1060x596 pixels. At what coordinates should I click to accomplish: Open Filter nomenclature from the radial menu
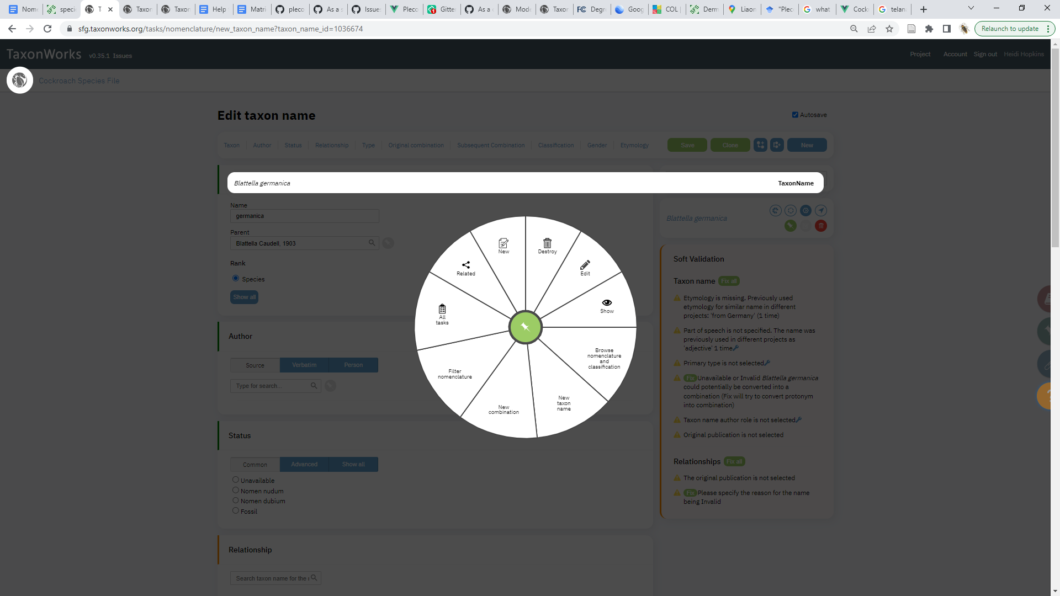pyautogui.click(x=454, y=374)
